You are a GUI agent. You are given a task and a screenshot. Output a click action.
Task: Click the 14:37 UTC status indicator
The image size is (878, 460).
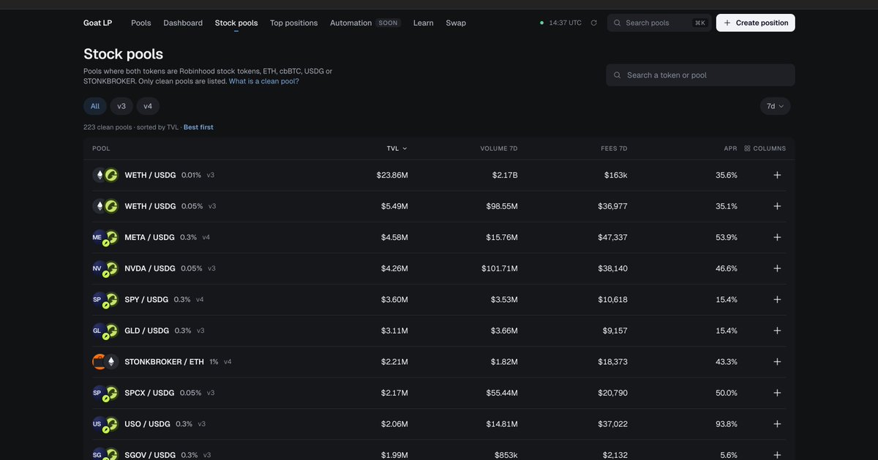[x=561, y=23]
